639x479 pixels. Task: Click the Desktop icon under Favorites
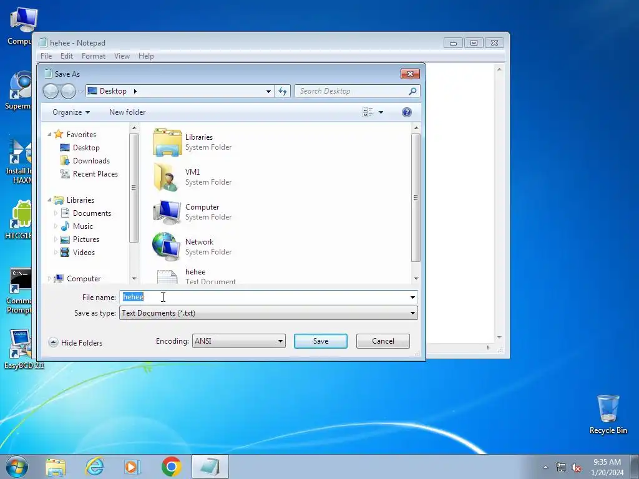[x=65, y=147]
